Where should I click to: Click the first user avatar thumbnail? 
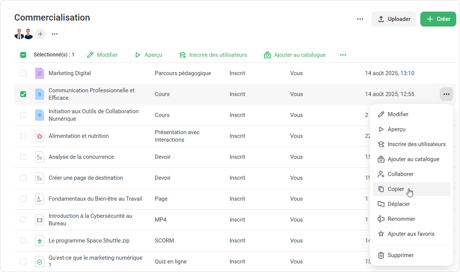19,34
